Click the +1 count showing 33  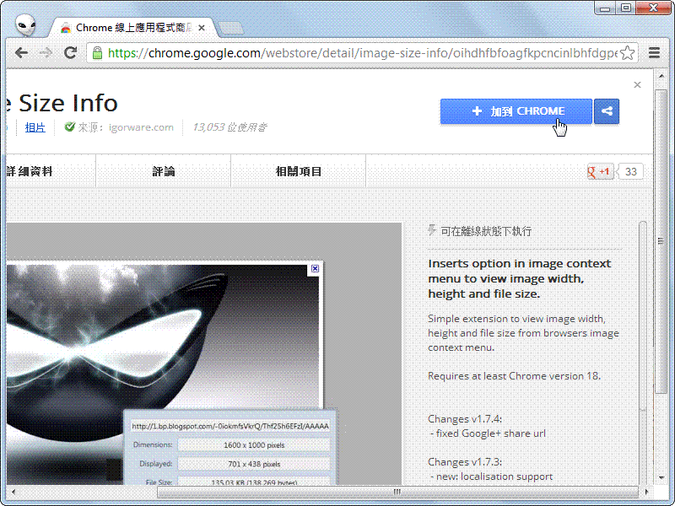click(x=630, y=172)
